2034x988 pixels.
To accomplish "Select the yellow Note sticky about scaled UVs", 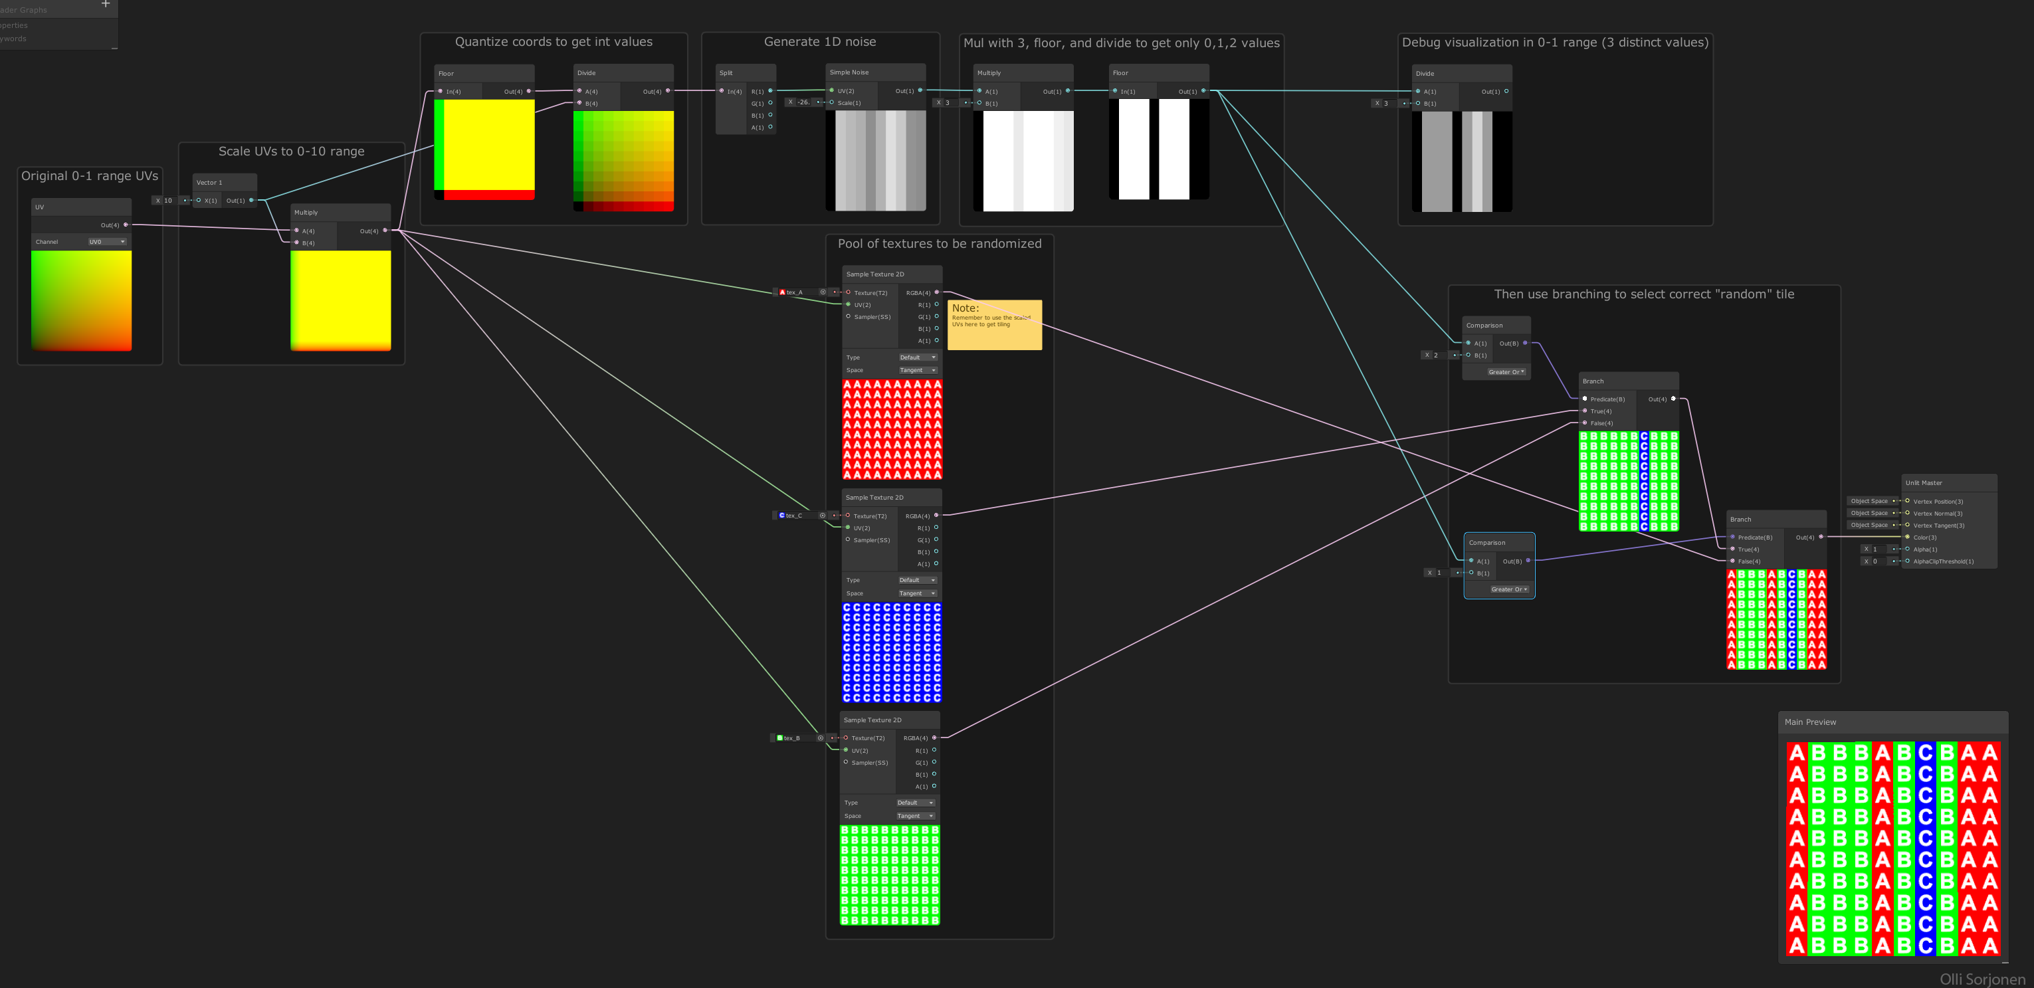I will pyautogui.click(x=994, y=324).
